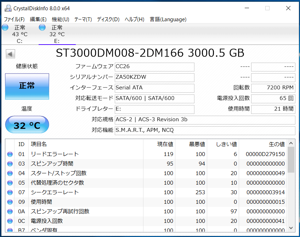Open the 機能(U) menu
This screenshot has height=237, width=300.
61,19
